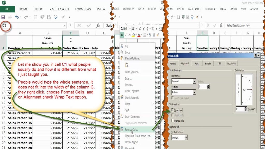Switch to the Font tab in Format Cells
Image resolution: width=265 pixels, height=149 pixels.
click(197, 64)
